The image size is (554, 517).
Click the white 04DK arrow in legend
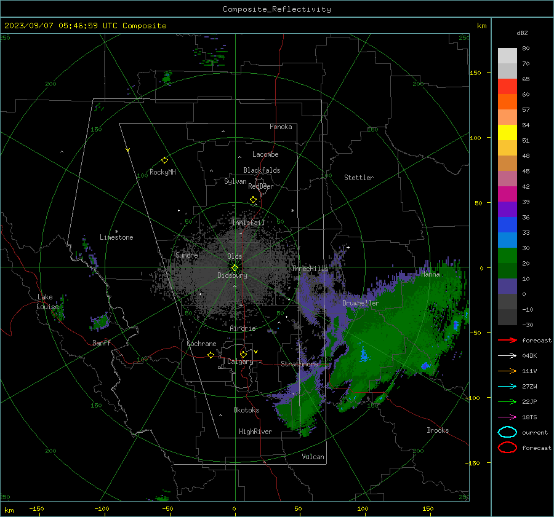(507, 356)
